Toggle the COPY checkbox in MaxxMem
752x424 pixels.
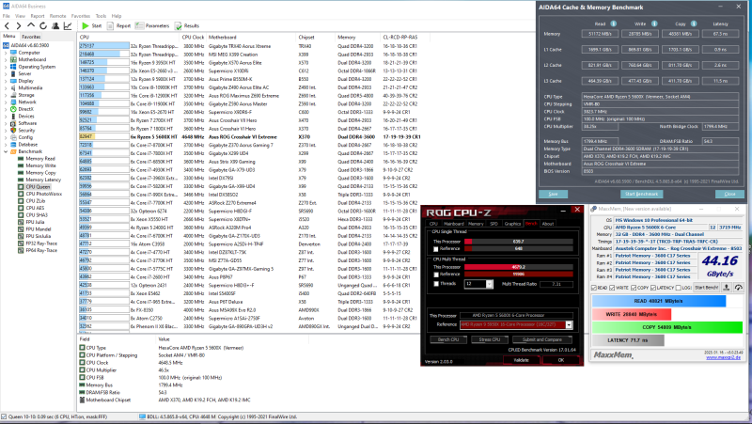point(634,288)
